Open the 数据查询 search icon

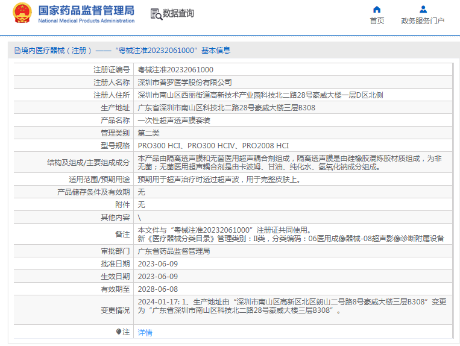(x=156, y=14)
